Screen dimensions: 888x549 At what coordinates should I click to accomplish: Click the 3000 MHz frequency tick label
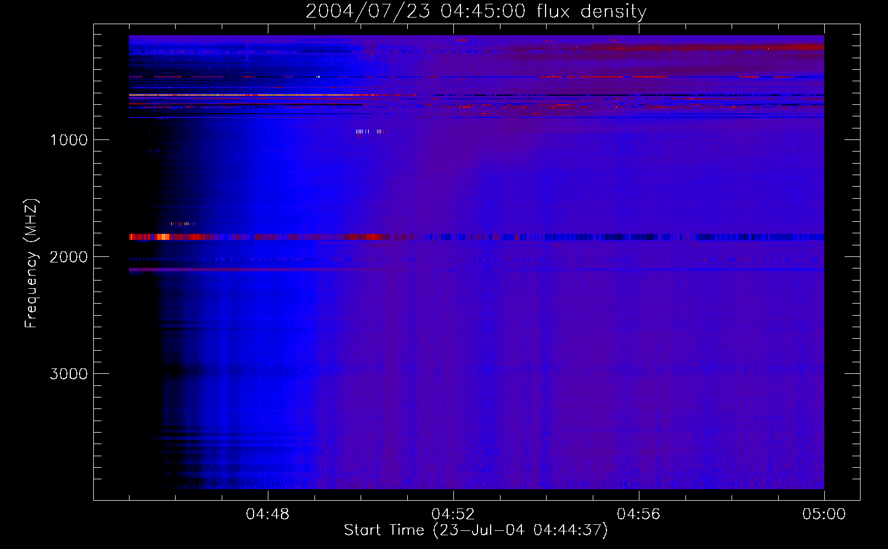[x=69, y=374]
